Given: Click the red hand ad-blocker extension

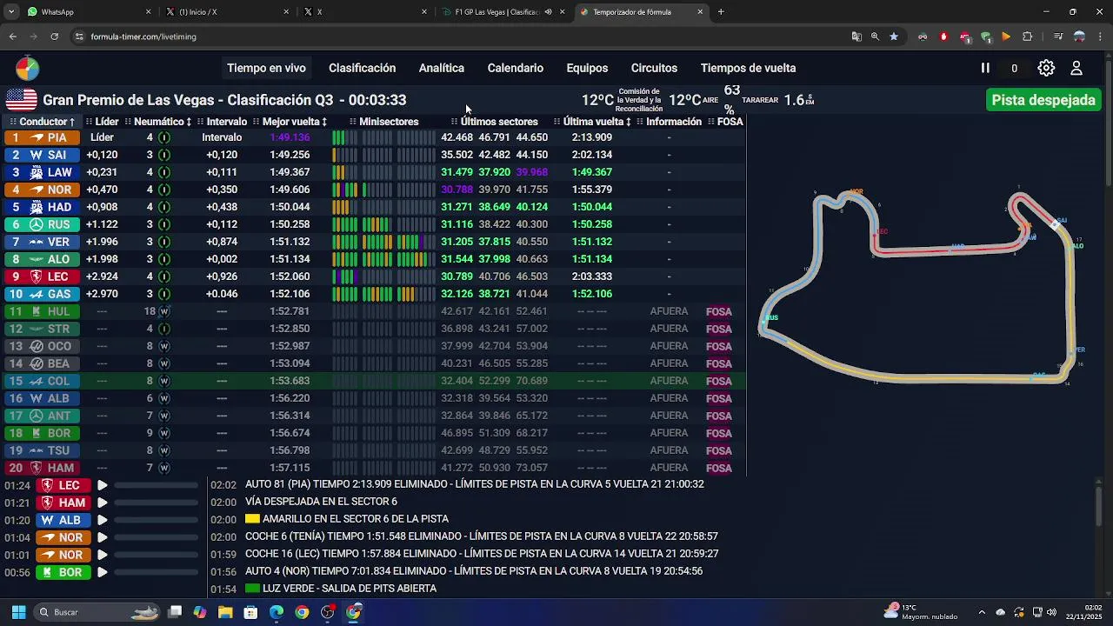Looking at the screenshot, I should pos(943,37).
